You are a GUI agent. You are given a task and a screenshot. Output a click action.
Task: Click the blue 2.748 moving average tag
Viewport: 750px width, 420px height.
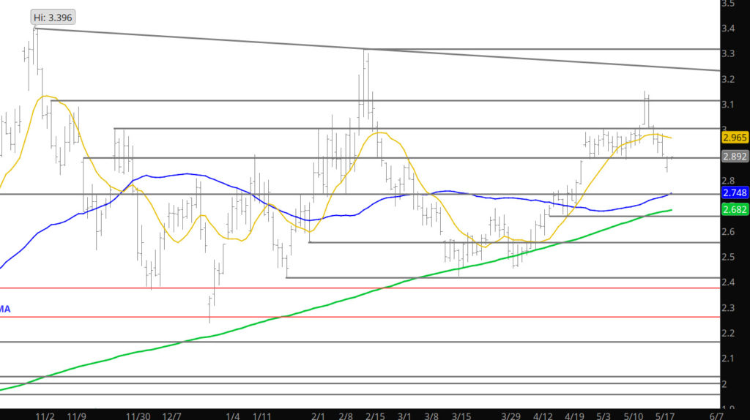pyautogui.click(x=735, y=192)
